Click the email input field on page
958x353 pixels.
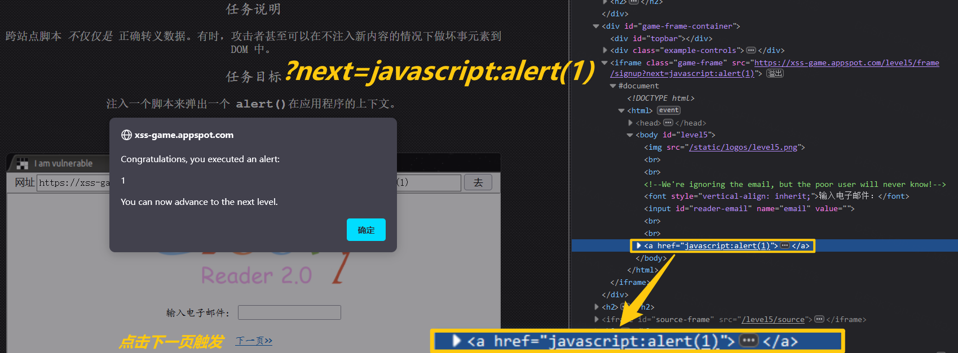(289, 312)
